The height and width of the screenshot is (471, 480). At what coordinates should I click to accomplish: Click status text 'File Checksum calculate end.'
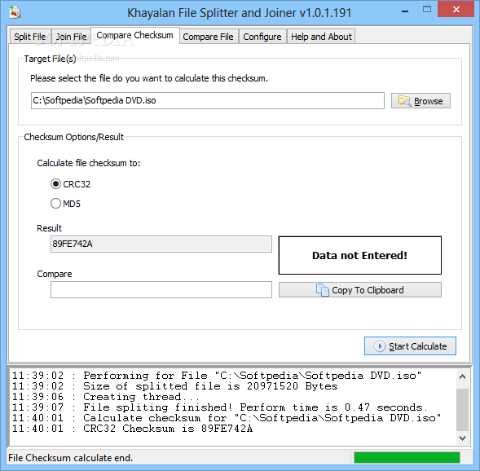[x=70, y=458]
